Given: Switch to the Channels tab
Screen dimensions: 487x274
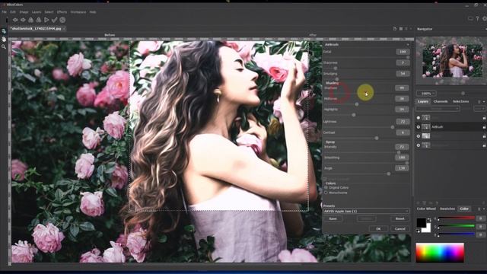Looking at the screenshot, I should (441, 101).
